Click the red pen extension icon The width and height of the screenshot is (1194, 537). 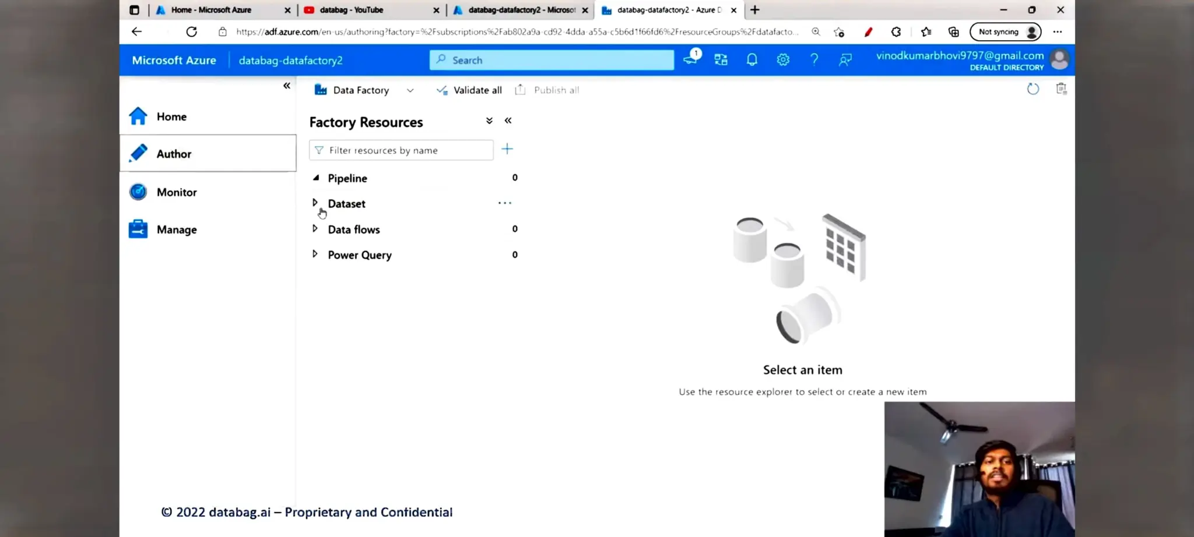click(x=868, y=32)
